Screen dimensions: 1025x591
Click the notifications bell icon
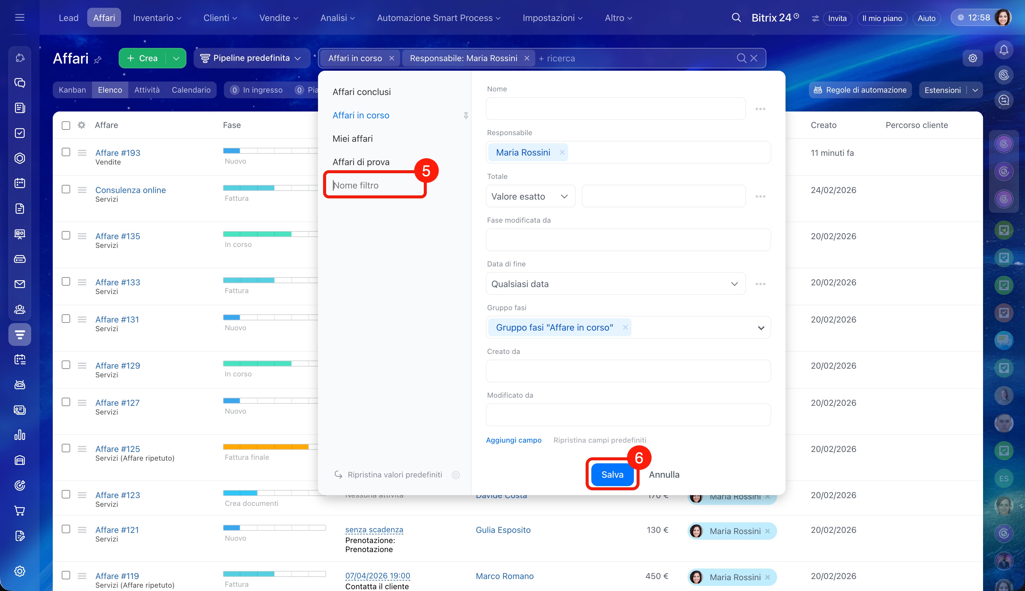tap(1003, 50)
